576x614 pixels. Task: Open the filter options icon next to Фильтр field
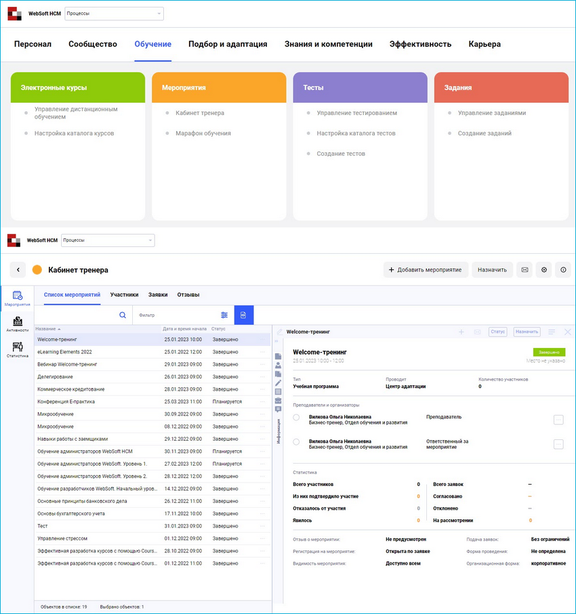224,315
